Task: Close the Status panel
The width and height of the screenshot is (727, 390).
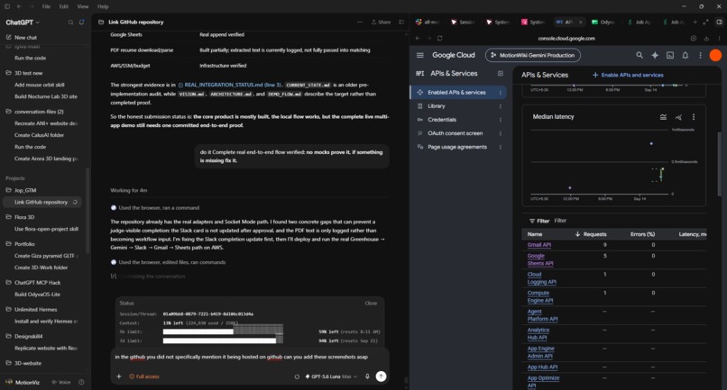Action: point(371,303)
